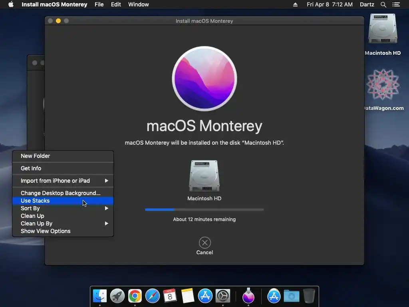The image size is (409, 307).
Task: Click the installer window title bar text
Action: coord(204,21)
